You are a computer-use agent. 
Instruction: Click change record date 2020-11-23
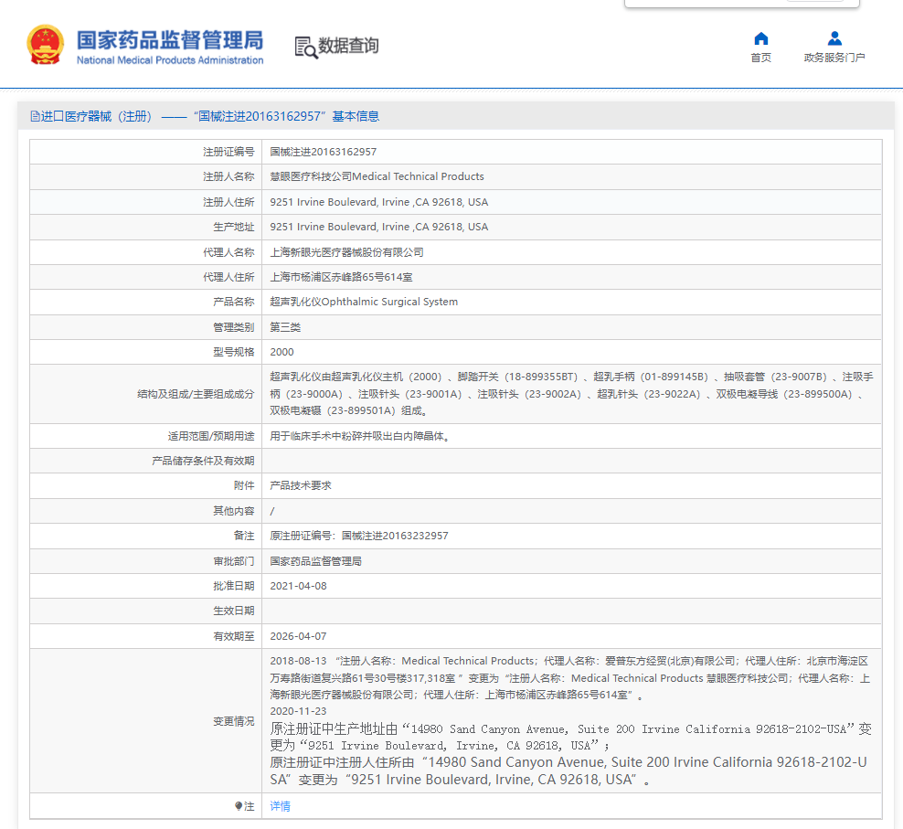(x=298, y=711)
